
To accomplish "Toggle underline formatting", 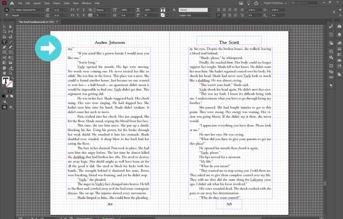I will pos(84,10).
